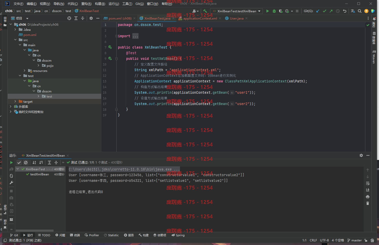The width and height of the screenshot is (379, 245).
Task: Collapse all in Project panel toolbar
Action: tap(83, 18)
